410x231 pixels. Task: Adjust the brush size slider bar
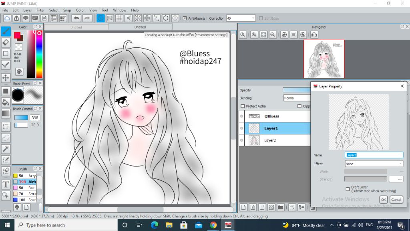21,118
